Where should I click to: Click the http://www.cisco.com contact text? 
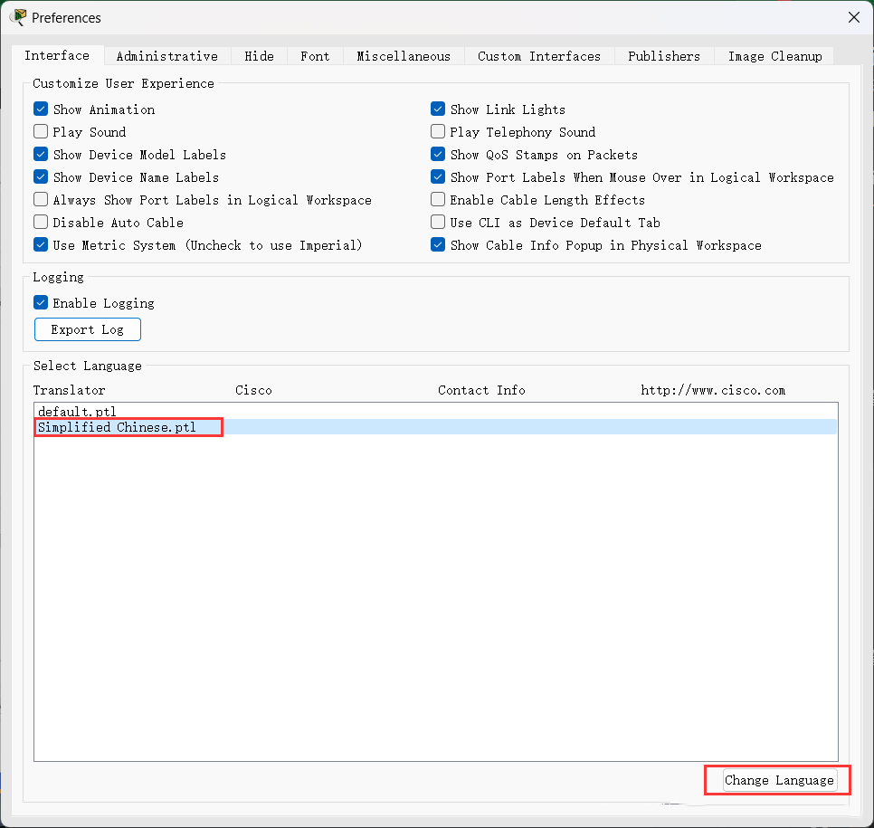click(x=713, y=390)
